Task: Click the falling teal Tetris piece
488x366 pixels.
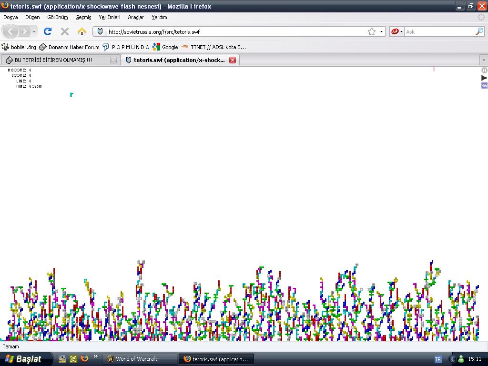Action: coord(71,95)
